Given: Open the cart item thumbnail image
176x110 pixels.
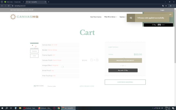Looking at the screenshot, I should 34,46.
